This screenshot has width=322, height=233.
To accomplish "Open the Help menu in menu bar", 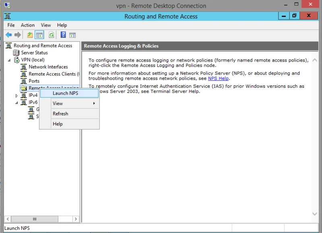I will click(62, 25).
